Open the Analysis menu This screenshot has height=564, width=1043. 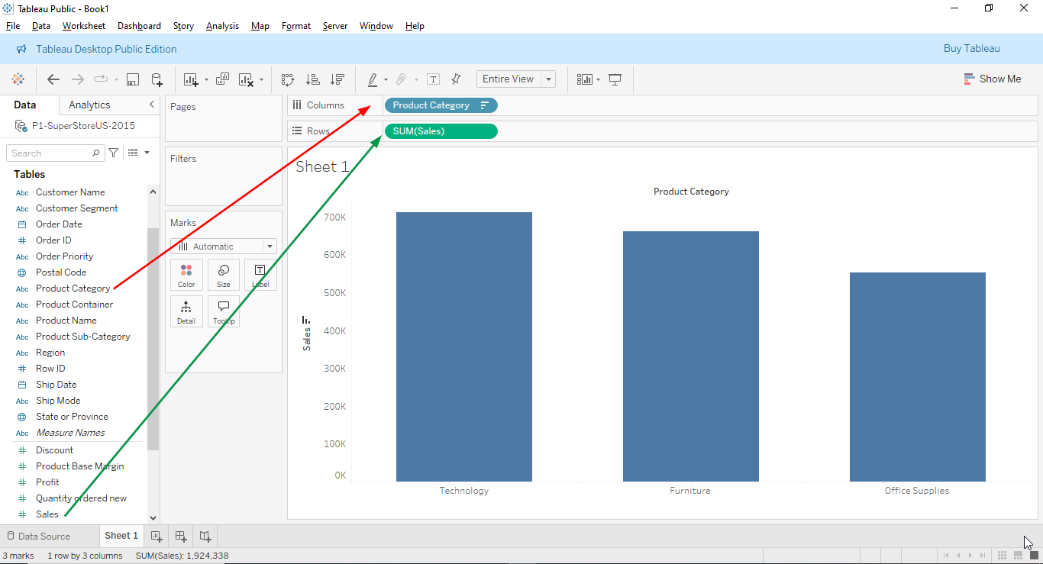222,25
